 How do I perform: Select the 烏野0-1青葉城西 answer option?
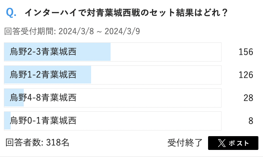pyautogui.click(x=43, y=121)
